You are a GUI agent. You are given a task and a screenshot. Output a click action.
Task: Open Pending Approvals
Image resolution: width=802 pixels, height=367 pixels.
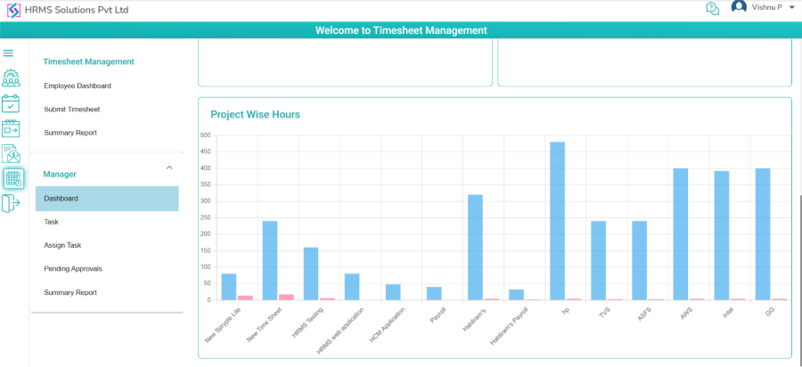coord(72,268)
